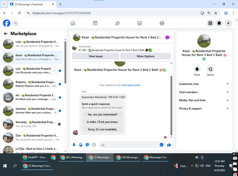
Task: Send quick reply In talks. I'll let you know.
Action: click(x=102, y=122)
